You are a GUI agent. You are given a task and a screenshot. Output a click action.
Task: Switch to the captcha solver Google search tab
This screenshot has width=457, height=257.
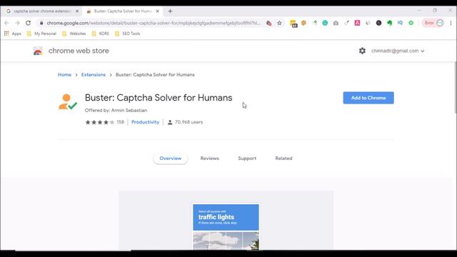click(x=42, y=11)
